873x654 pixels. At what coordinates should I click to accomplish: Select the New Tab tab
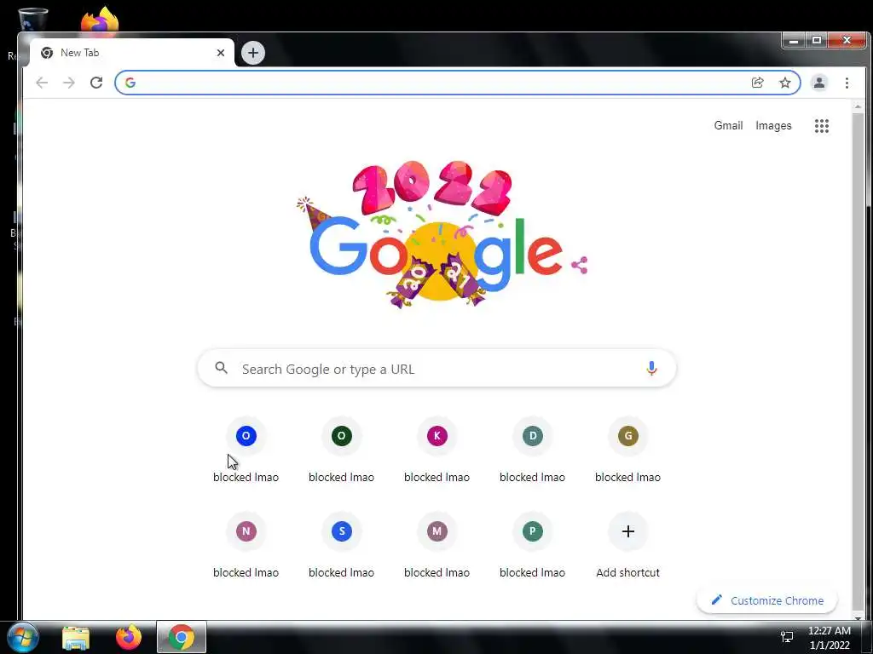(132, 53)
